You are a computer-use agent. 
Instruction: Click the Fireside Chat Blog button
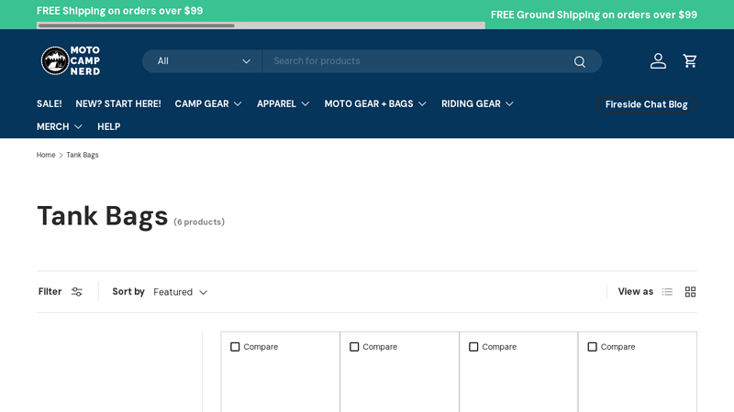646,104
